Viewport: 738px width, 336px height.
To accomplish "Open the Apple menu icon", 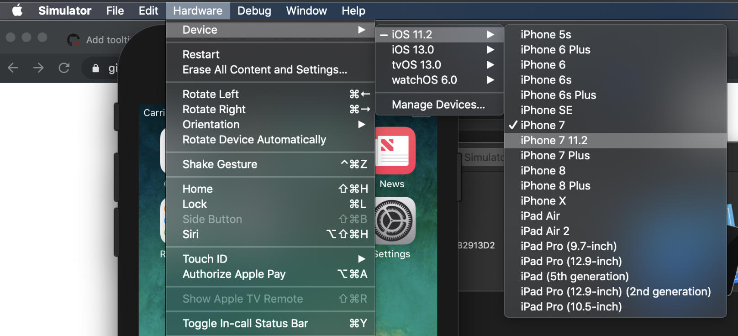I will [17, 10].
